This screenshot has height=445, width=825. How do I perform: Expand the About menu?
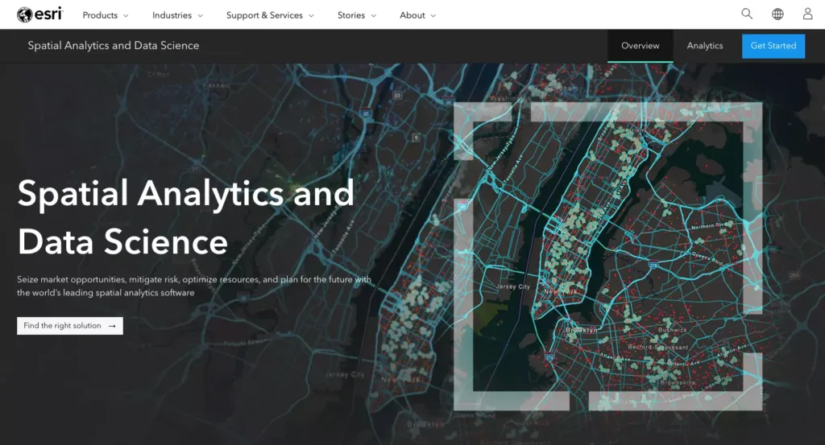pyautogui.click(x=418, y=15)
